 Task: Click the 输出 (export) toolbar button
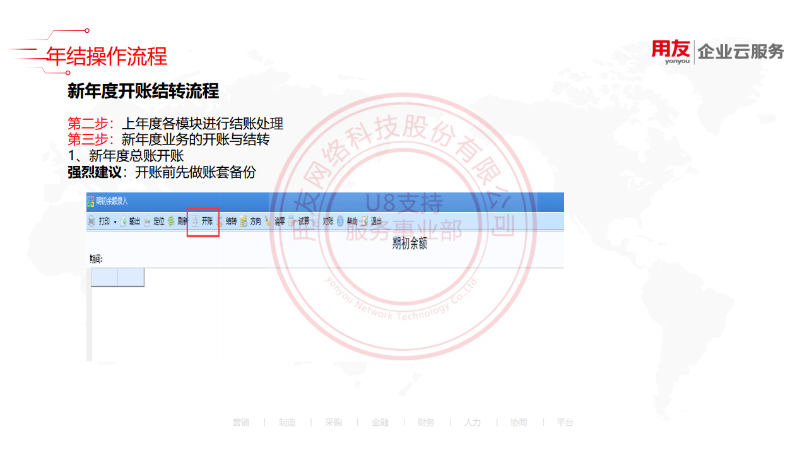(x=129, y=221)
